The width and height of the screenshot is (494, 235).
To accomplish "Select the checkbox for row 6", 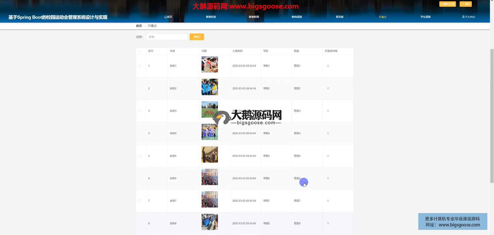I will pos(140,179).
